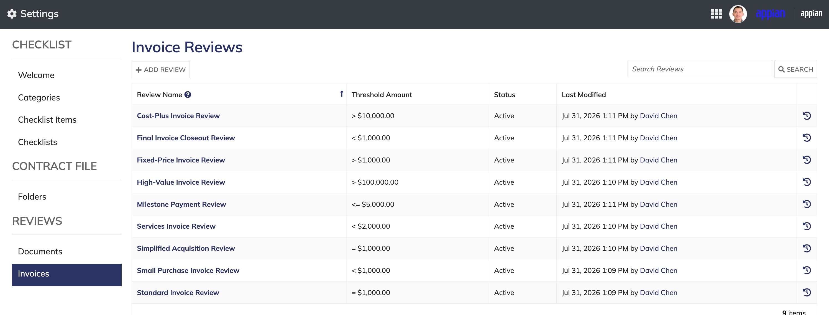Click the Settings gear icon
Image resolution: width=829 pixels, height=315 pixels.
12,14
